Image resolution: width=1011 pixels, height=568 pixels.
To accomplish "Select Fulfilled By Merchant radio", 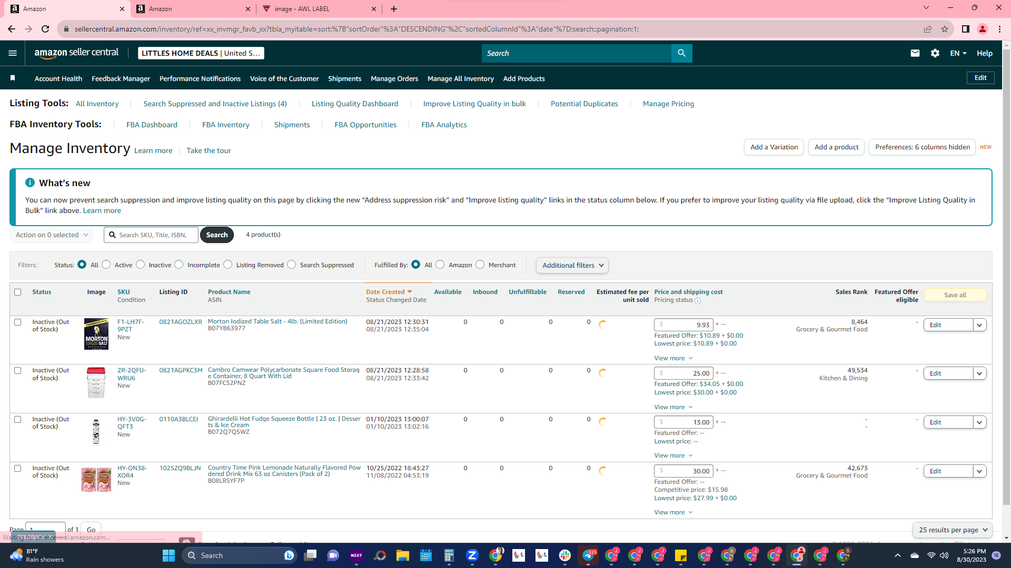I will pyautogui.click(x=480, y=265).
